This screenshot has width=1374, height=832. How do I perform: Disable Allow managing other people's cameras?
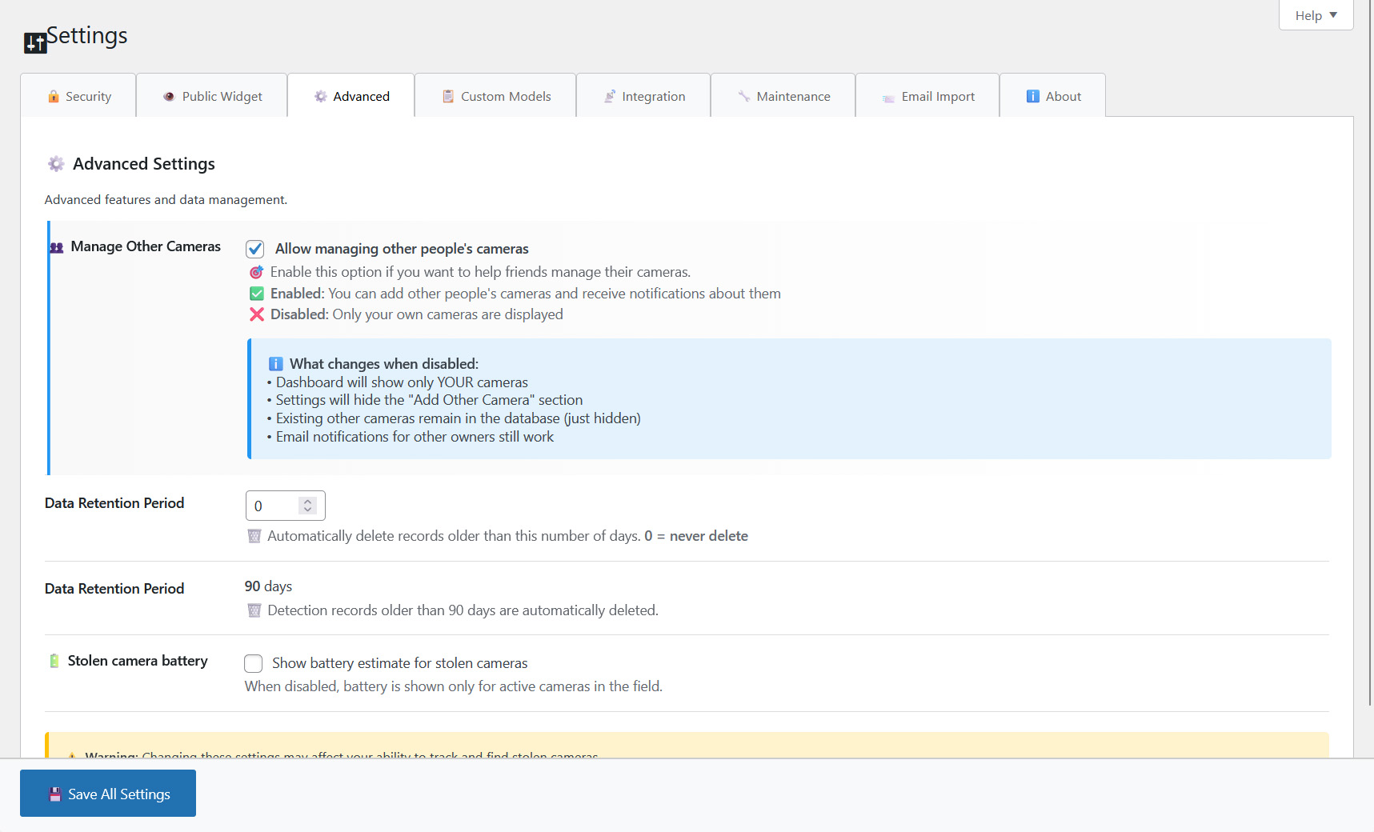(254, 249)
